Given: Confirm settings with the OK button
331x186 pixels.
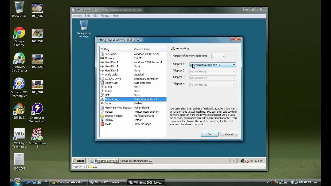Looking at the screenshot, I should coord(209,134).
